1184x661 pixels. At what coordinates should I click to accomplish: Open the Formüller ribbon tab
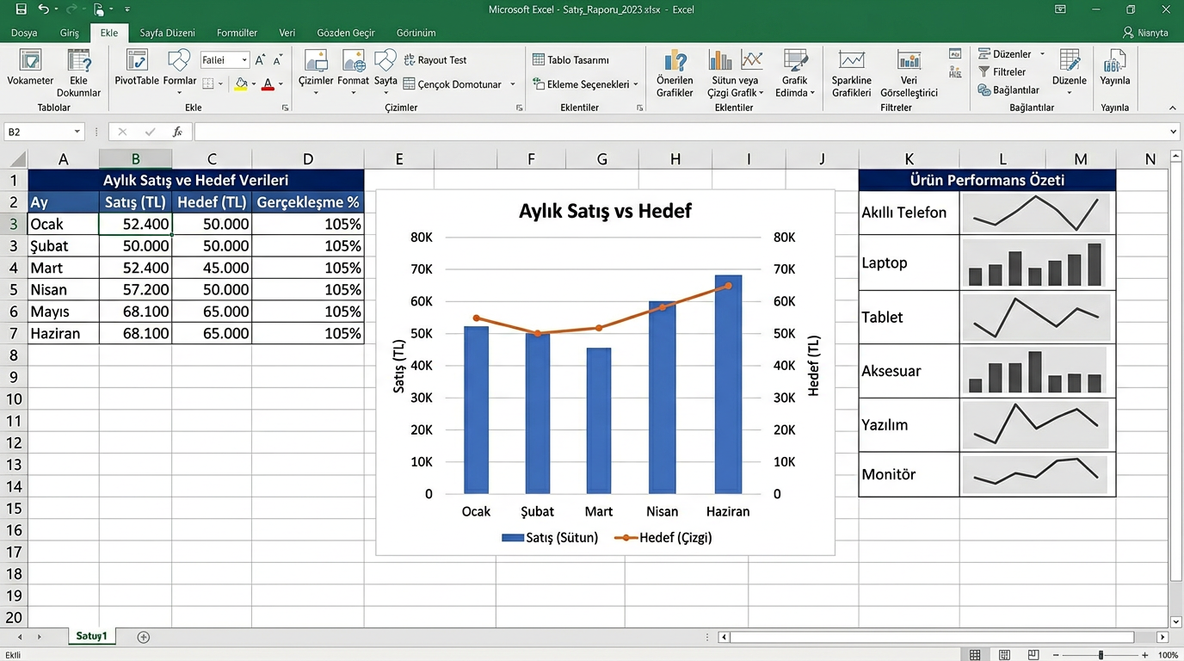pyautogui.click(x=237, y=33)
